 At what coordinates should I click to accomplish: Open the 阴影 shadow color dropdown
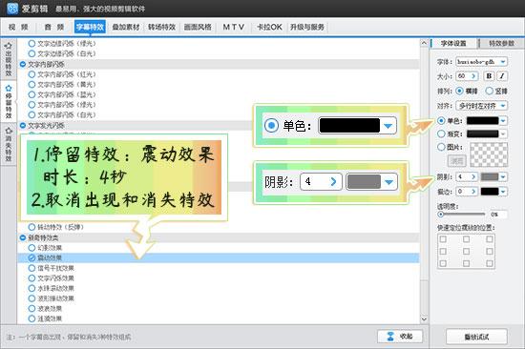pyautogui.click(x=503, y=177)
